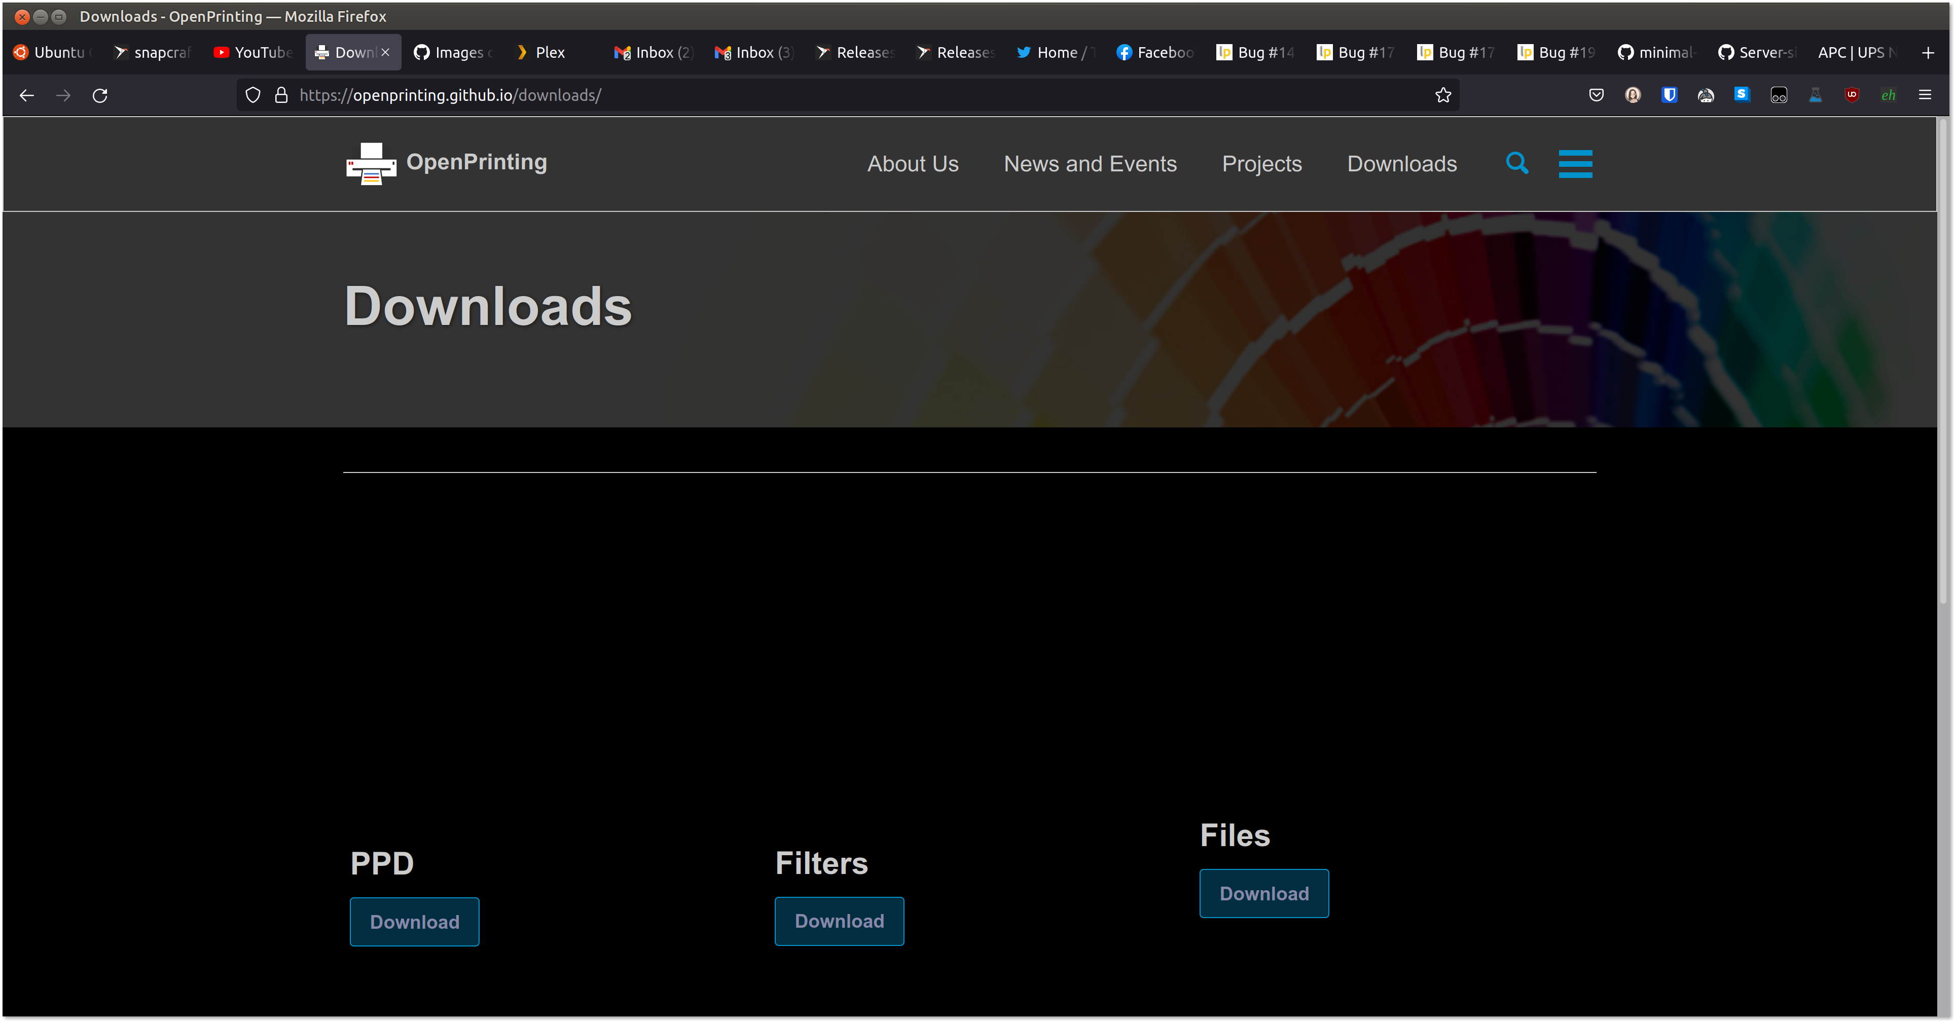Screen dimensions: 1954x1021
Task: Select the News and Events menu item
Action: point(1090,164)
